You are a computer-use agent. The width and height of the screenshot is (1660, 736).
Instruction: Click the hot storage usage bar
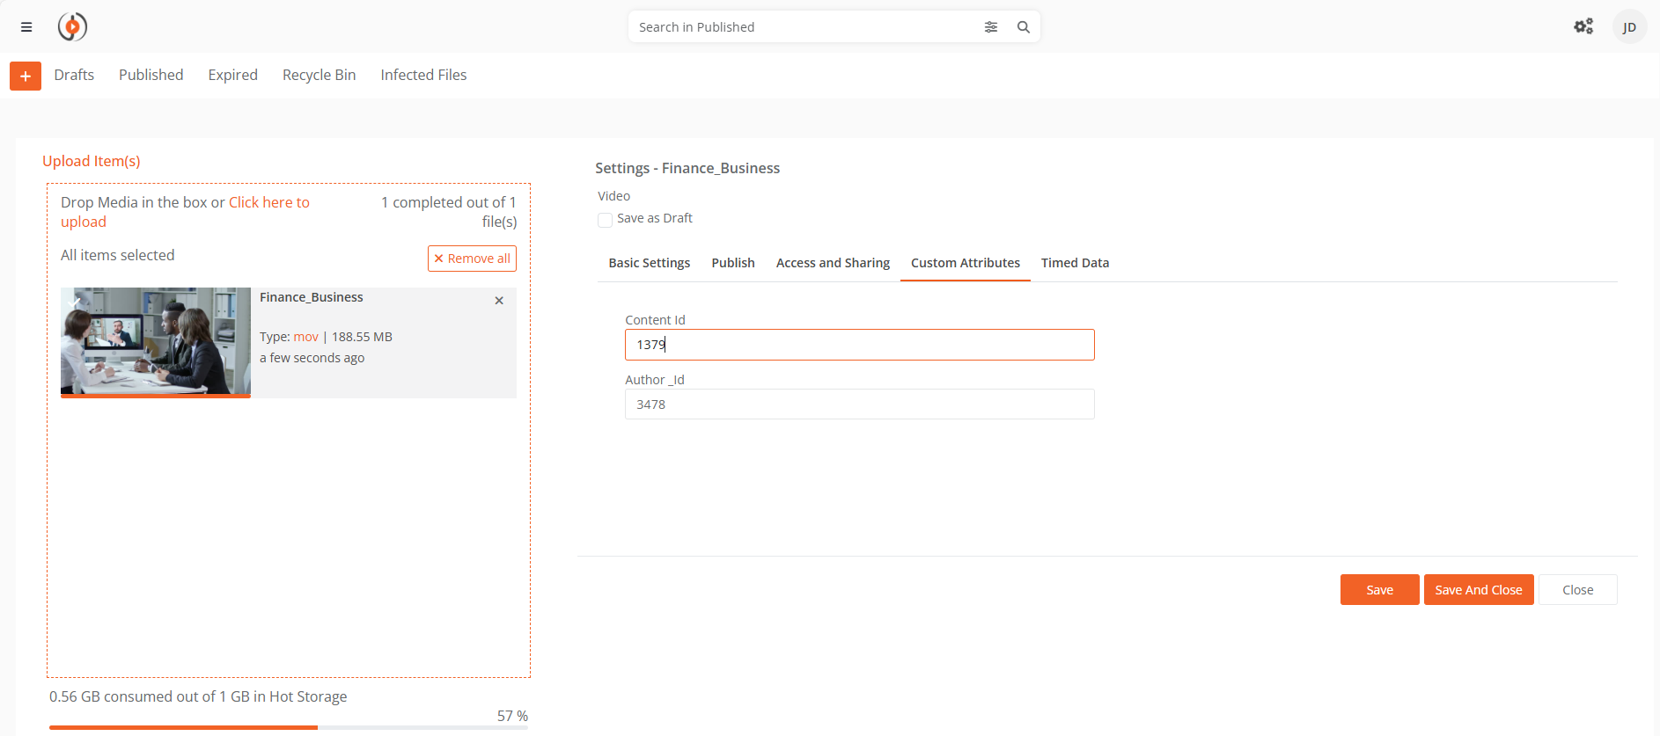tap(288, 727)
